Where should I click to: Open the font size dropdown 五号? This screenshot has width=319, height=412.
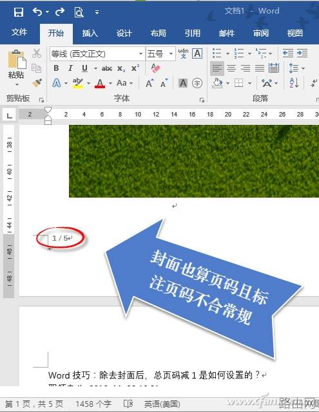click(171, 54)
